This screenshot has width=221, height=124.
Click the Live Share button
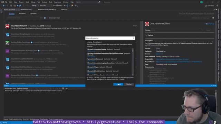tap(210, 6)
